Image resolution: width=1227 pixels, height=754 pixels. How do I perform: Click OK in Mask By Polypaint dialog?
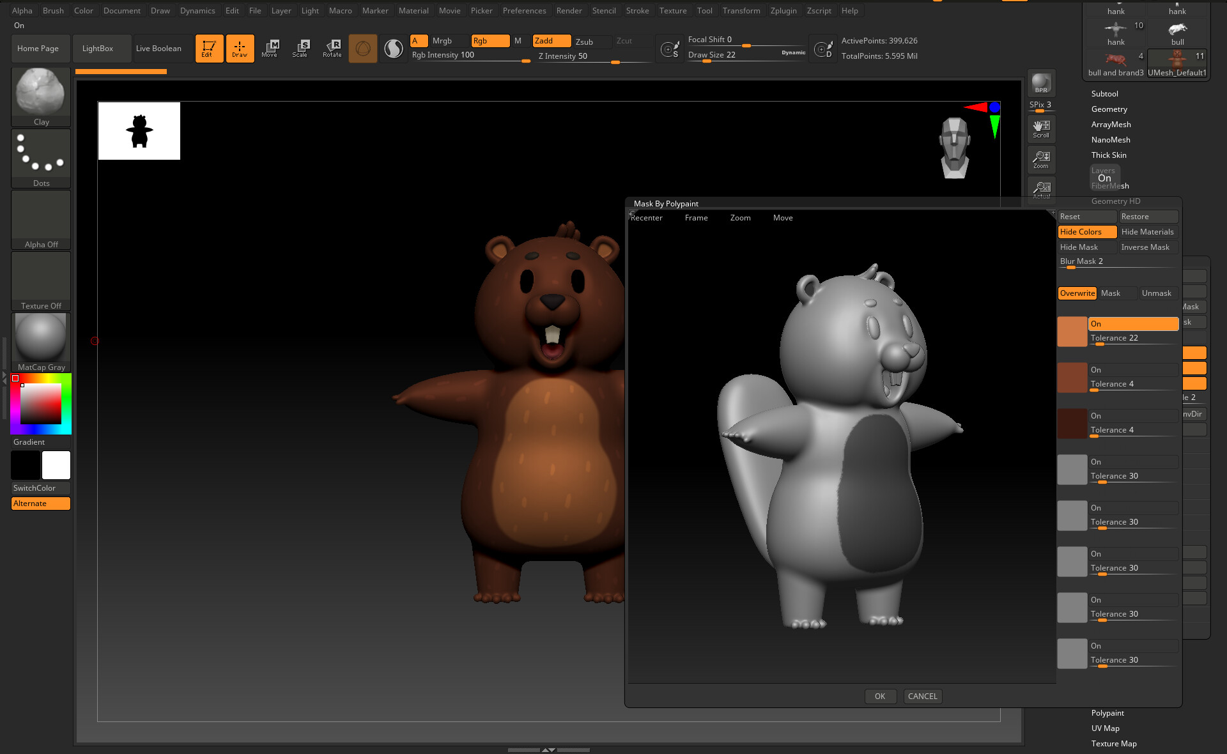[x=880, y=696]
